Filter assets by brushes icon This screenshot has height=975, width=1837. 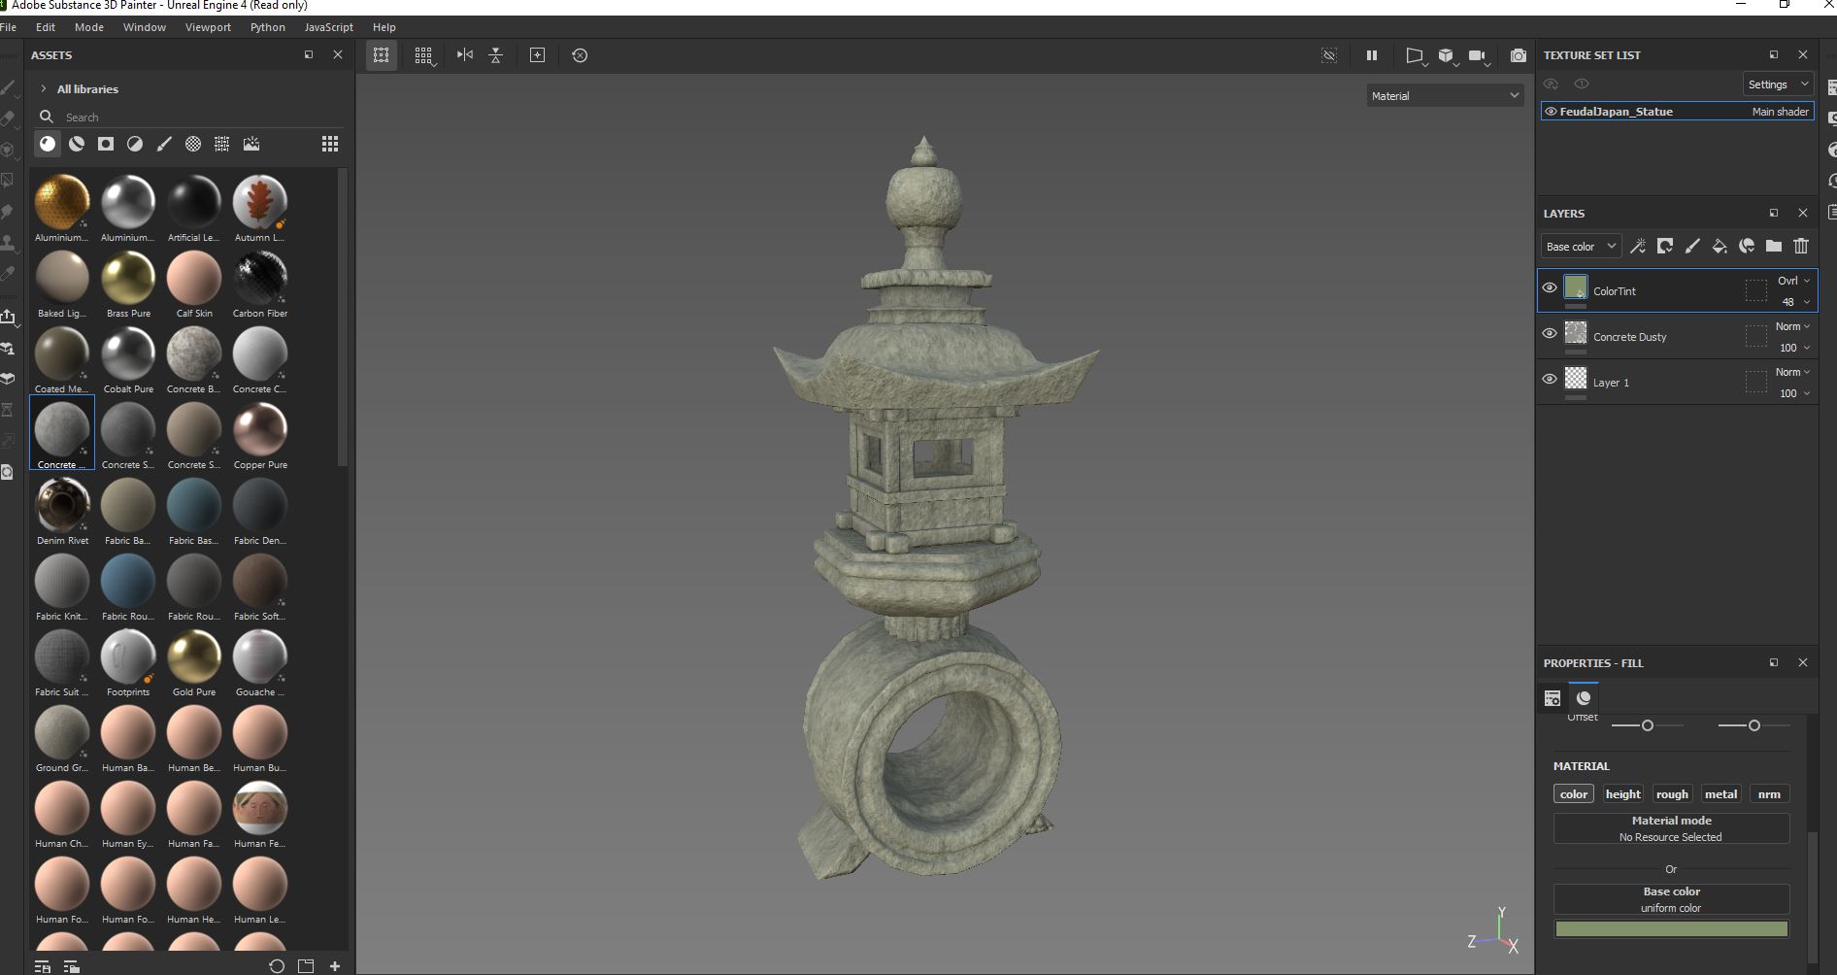point(164,144)
